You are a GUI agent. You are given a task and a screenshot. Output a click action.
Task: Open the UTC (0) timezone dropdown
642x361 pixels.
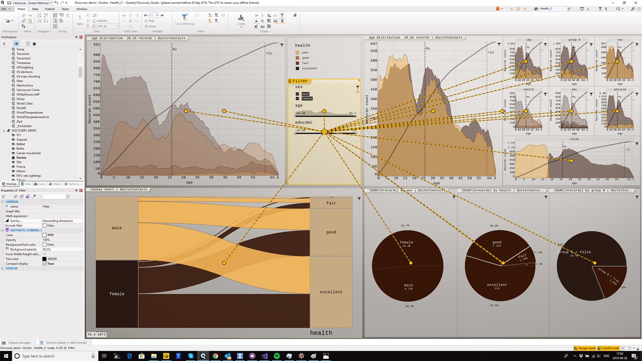click(116, 26)
